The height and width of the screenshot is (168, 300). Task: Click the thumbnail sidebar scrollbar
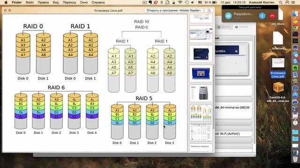point(214,97)
